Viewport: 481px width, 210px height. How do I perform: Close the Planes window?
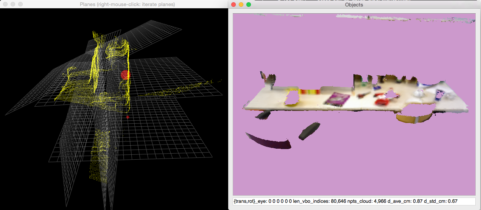(x=5, y=5)
